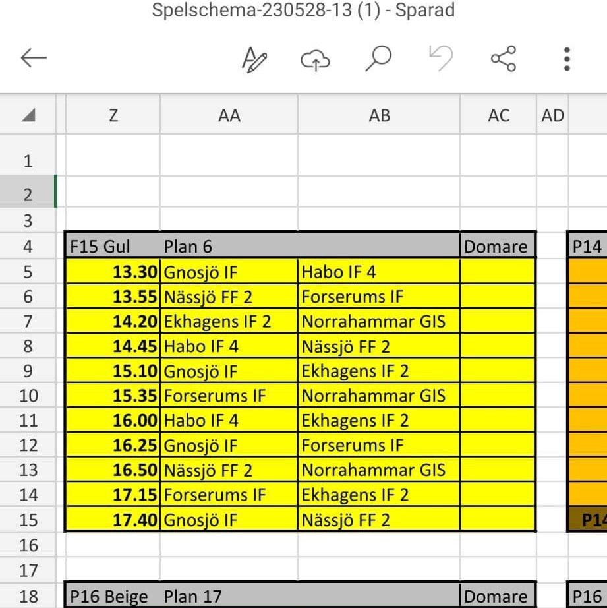Select Norrahammar GIS cell in row 7
Image resolution: width=607 pixels, height=608 pixels.
point(374,322)
